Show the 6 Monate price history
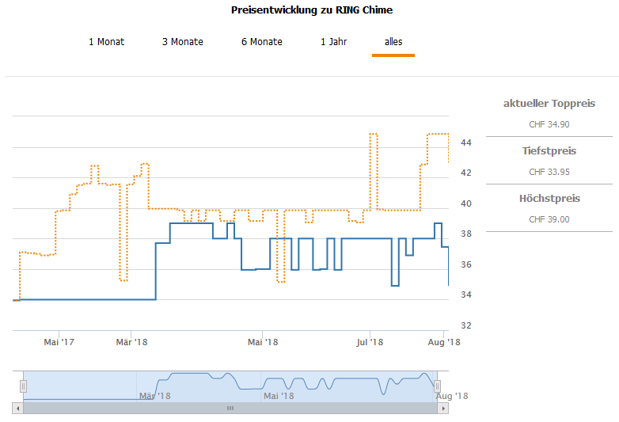The image size is (619, 422). point(262,42)
